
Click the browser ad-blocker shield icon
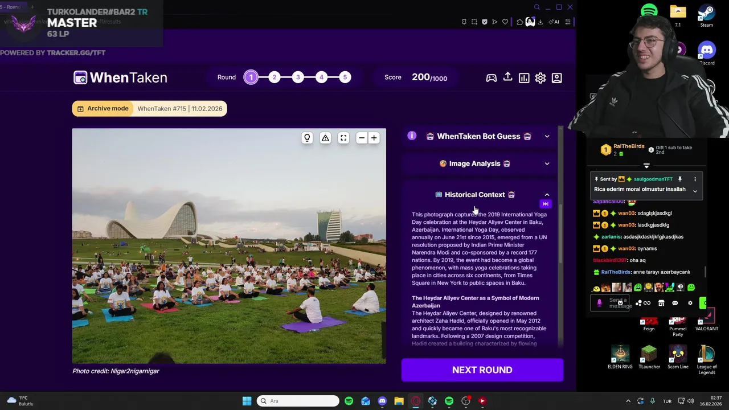coord(485,22)
